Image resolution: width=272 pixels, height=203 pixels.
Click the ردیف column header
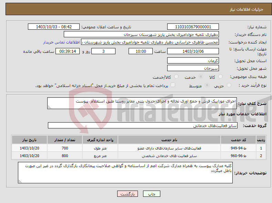[261, 140]
